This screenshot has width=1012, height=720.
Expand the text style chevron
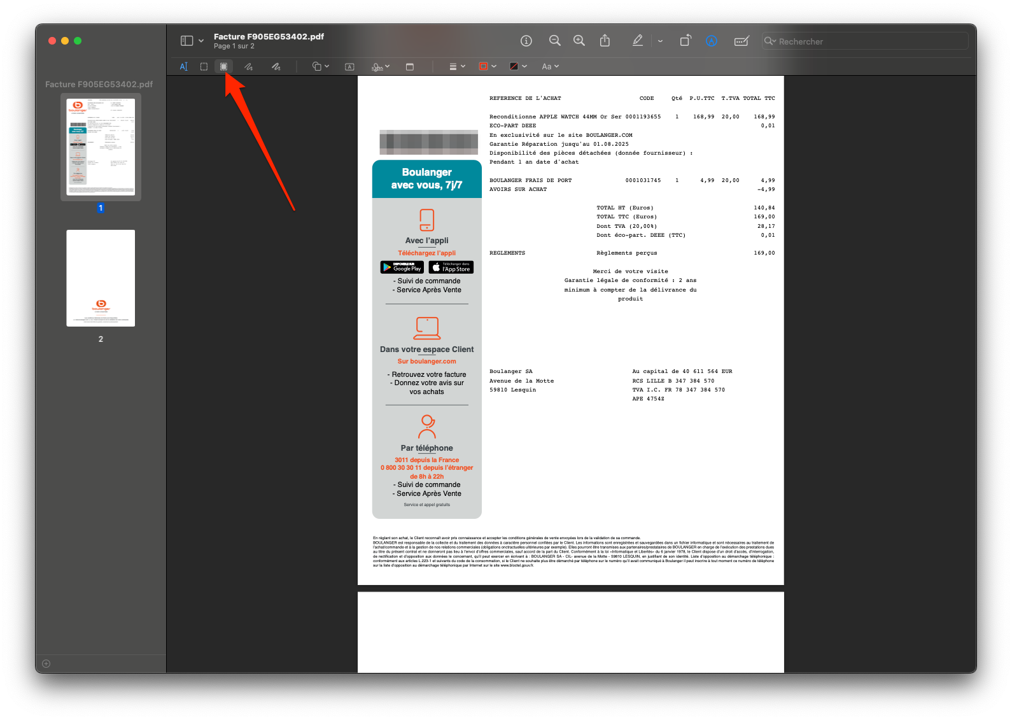pyautogui.click(x=557, y=66)
